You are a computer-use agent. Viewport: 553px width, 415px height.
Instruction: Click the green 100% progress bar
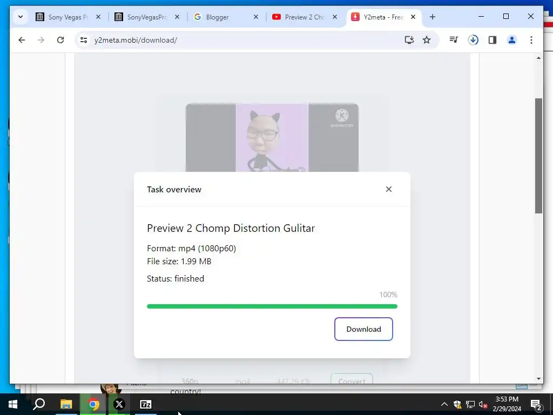point(272,306)
